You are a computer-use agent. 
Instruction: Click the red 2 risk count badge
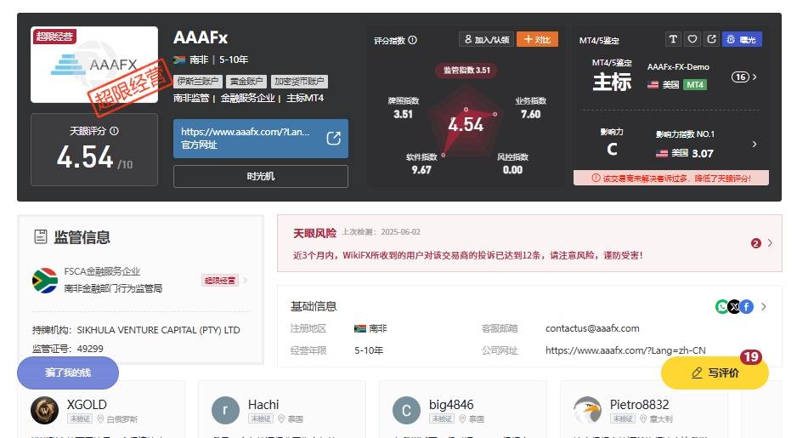click(756, 243)
